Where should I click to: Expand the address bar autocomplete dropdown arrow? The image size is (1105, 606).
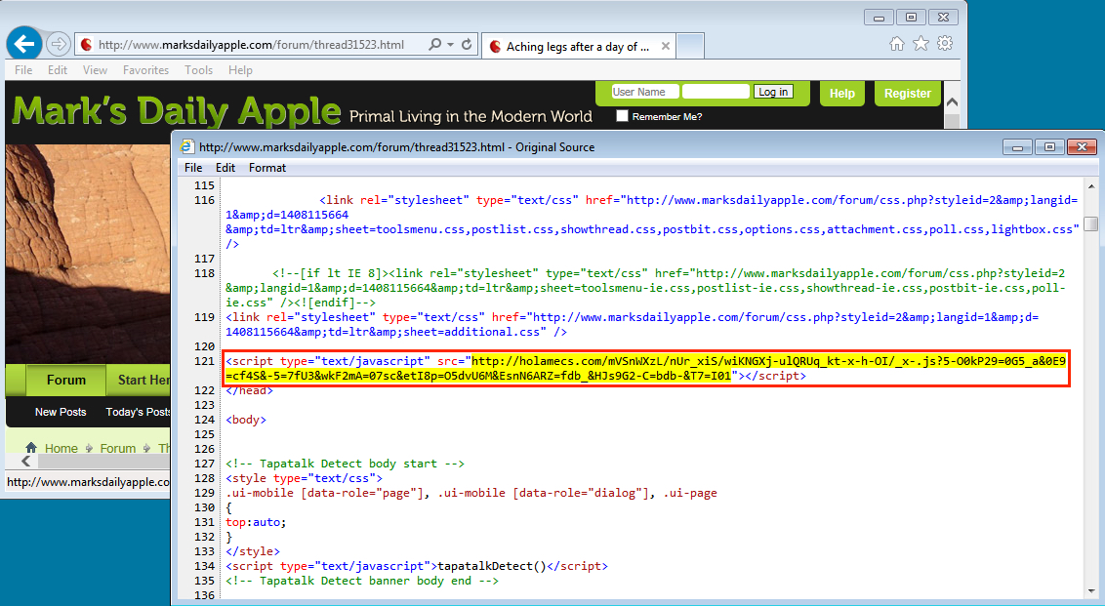click(x=450, y=45)
